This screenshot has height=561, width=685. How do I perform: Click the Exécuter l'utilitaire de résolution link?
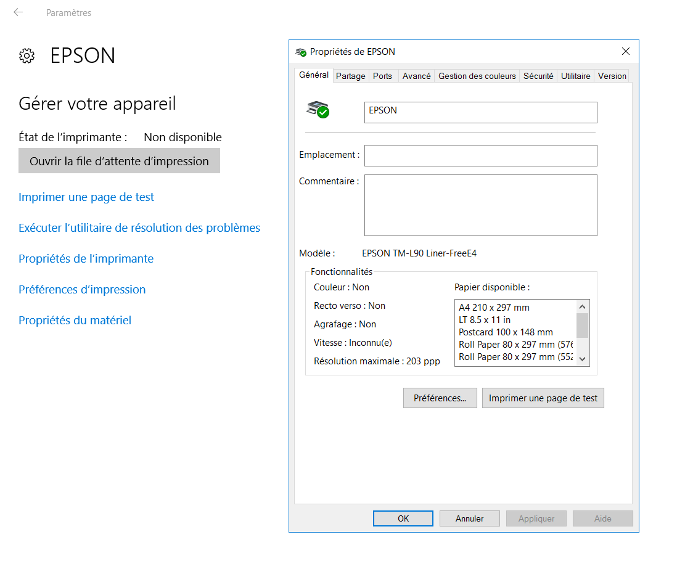[x=139, y=228]
